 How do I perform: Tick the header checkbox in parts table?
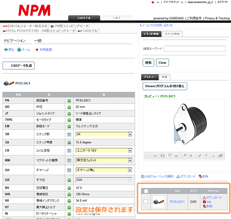click(146, 191)
